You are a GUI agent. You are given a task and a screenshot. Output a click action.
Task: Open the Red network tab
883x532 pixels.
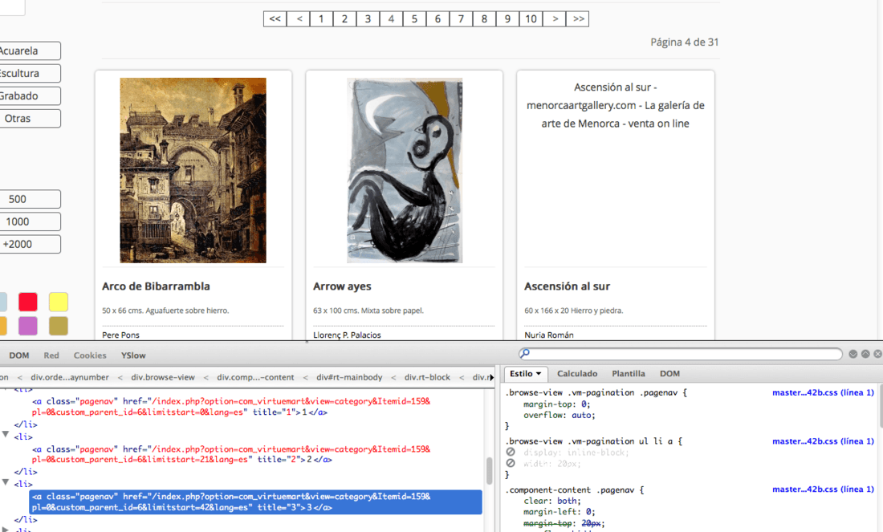pyautogui.click(x=51, y=355)
